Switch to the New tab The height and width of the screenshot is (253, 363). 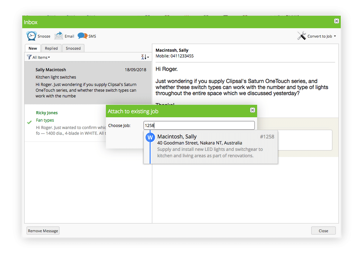point(33,48)
